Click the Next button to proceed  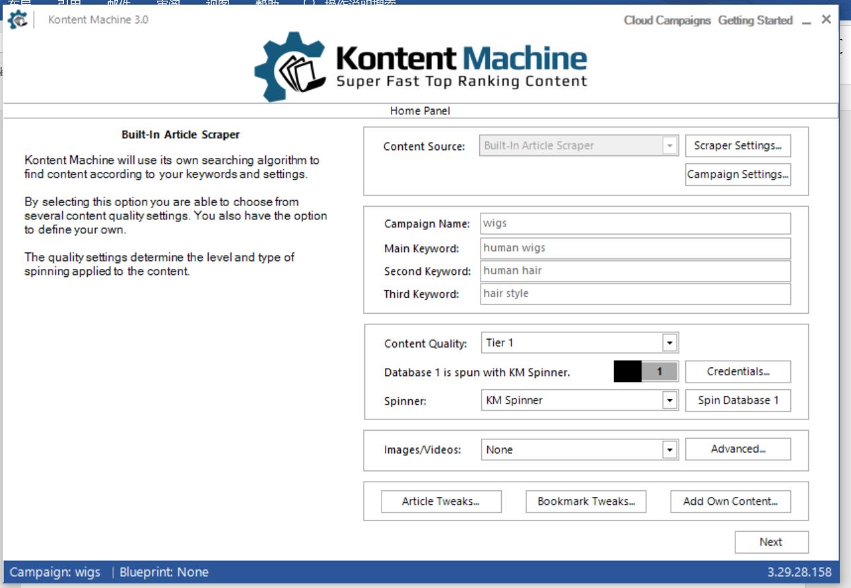click(x=772, y=542)
